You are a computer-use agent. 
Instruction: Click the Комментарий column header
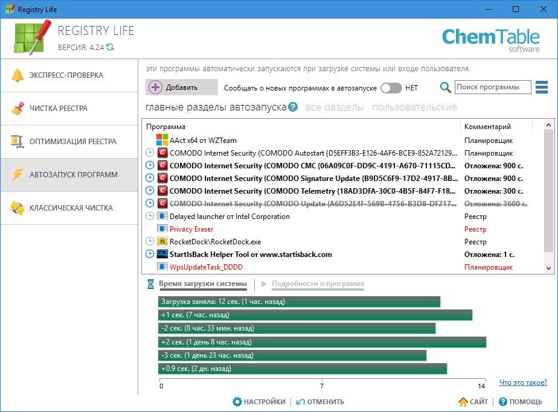pyautogui.click(x=496, y=127)
